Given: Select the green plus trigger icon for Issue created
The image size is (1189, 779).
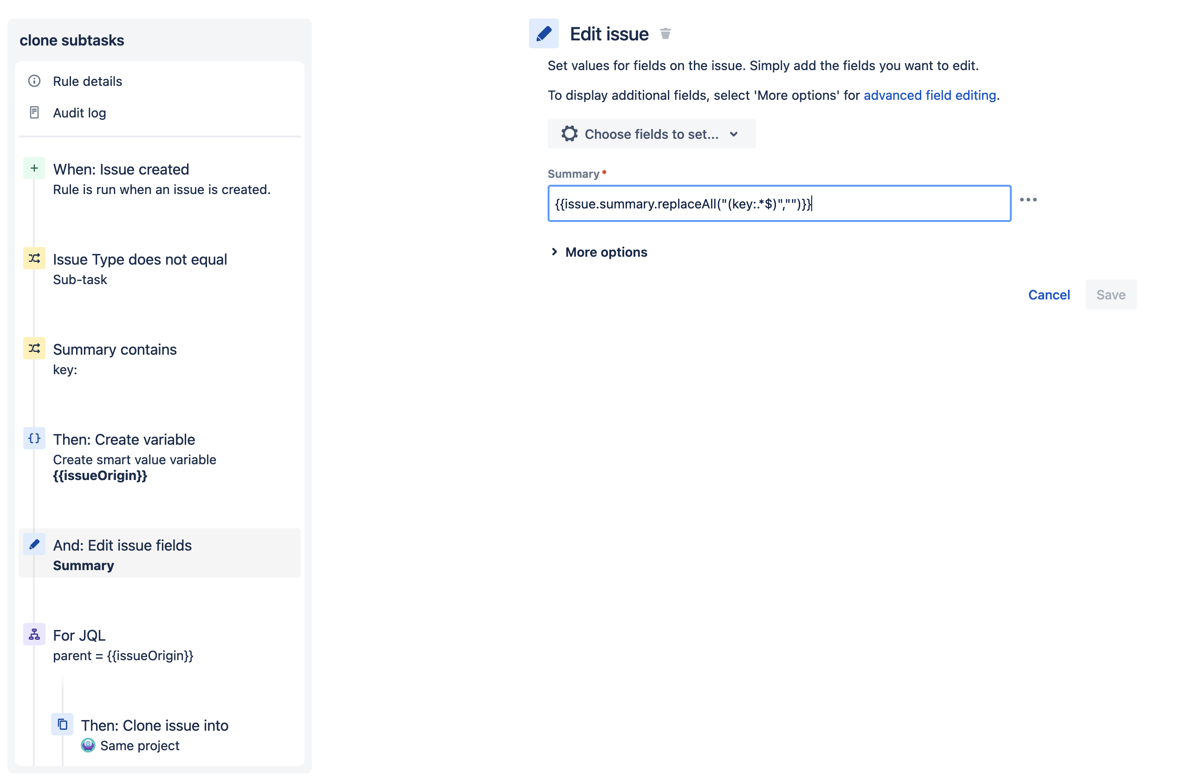Looking at the screenshot, I should point(33,169).
